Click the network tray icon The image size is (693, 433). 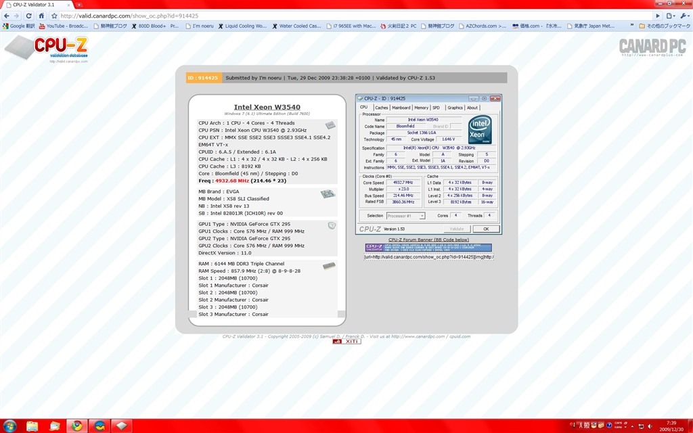(x=642, y=426)
